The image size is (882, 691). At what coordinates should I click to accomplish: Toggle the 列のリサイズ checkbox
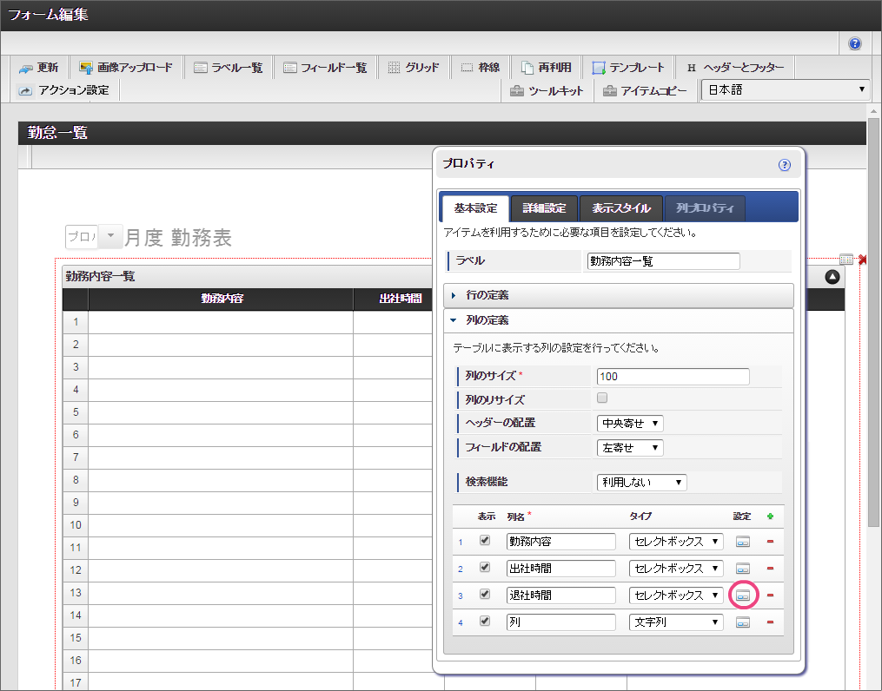(602, 398)
